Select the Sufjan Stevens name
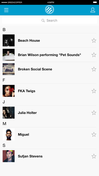99x176 pixels. coord(30,156)
